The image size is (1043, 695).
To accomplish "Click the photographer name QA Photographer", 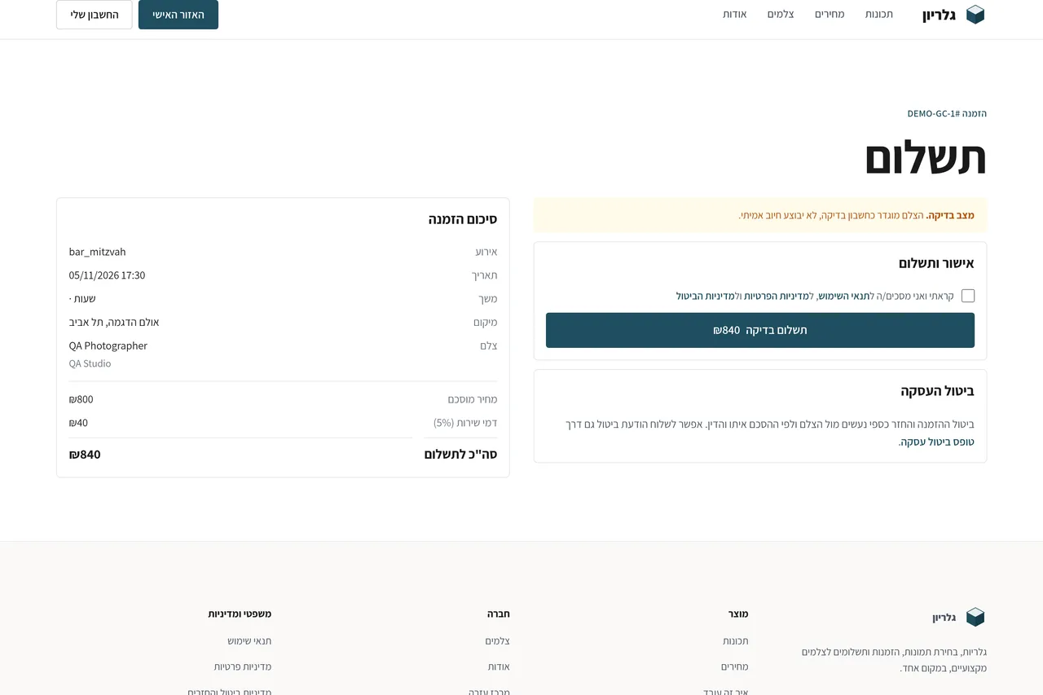I will pos(108,345).
